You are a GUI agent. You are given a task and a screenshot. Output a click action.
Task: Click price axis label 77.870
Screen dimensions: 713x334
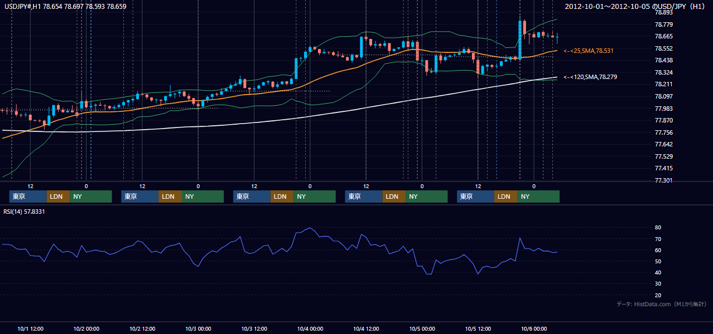point(663,120)
